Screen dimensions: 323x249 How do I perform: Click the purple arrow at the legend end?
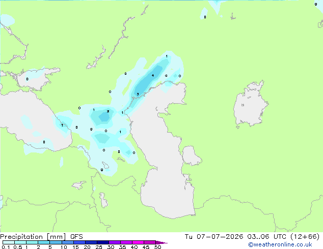(x=162, y=243)
